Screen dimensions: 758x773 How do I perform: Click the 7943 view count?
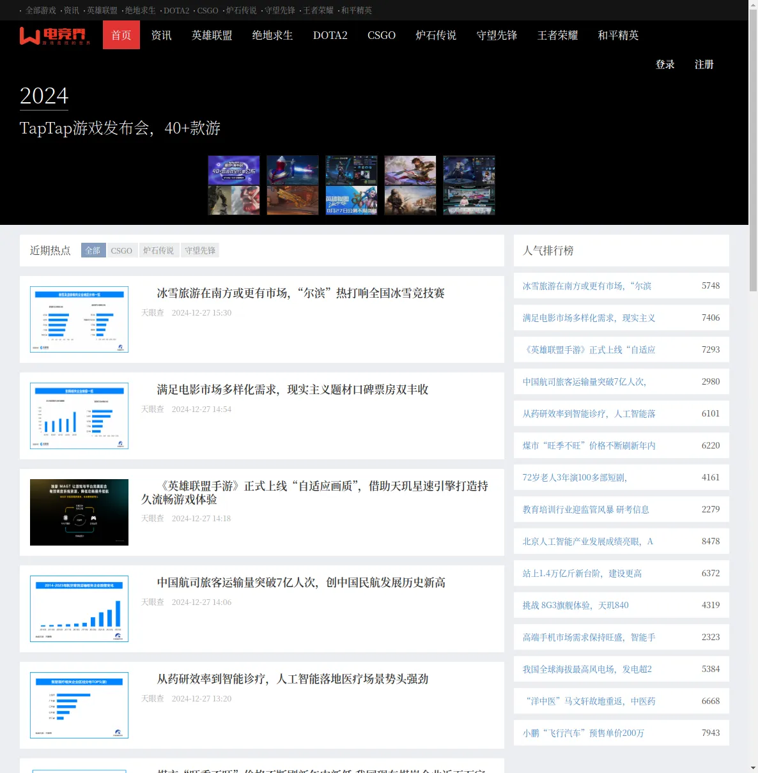pos(711,733)
